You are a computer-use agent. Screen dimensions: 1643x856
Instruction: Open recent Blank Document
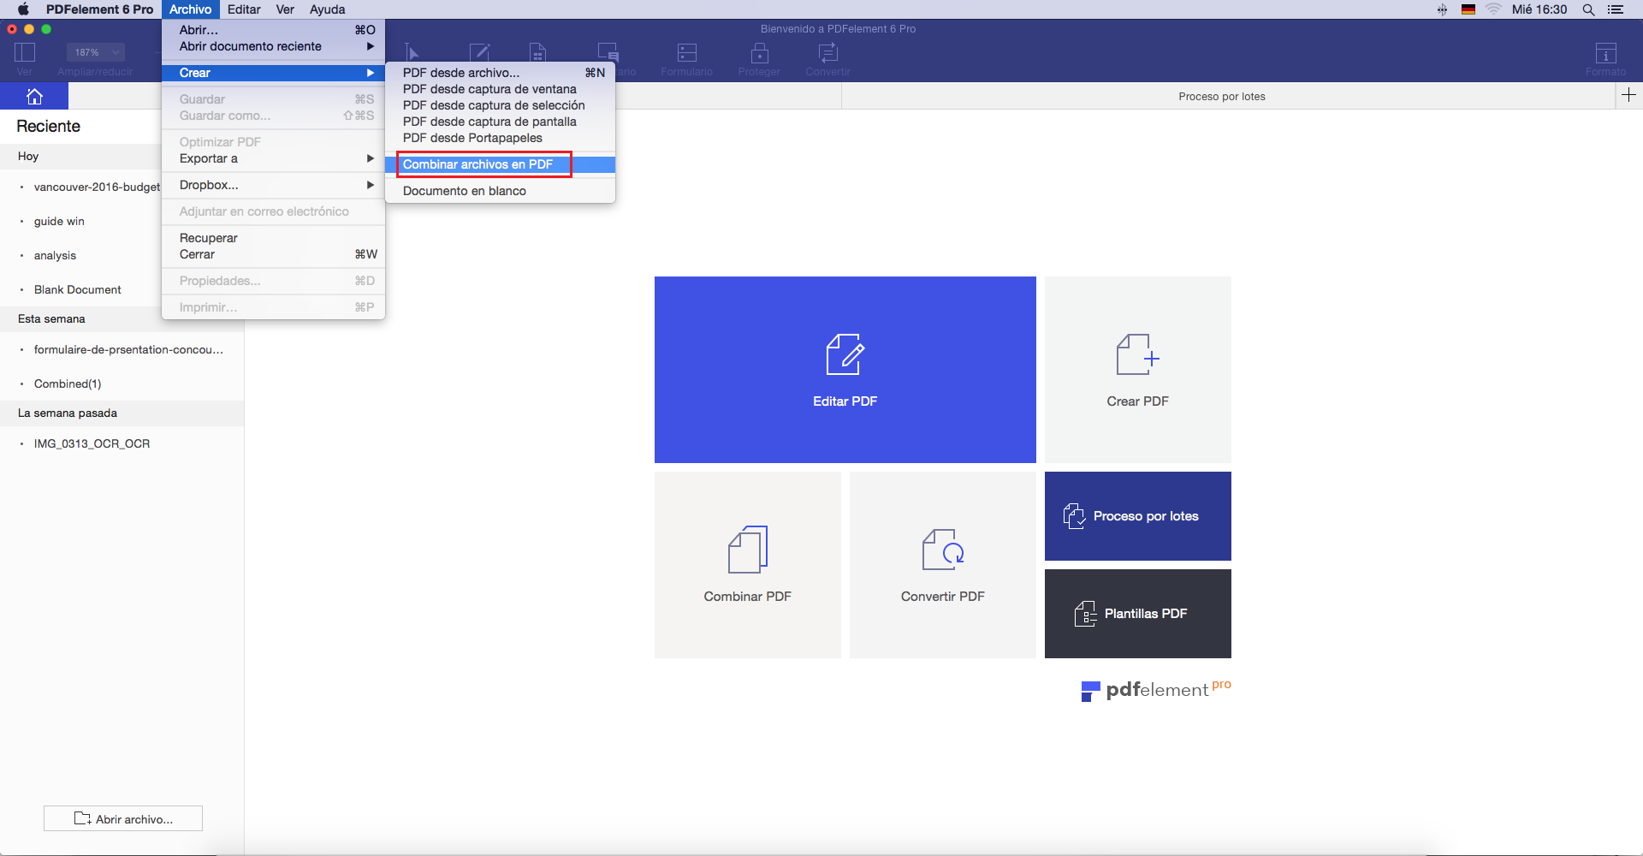click(x=77, y=289)
